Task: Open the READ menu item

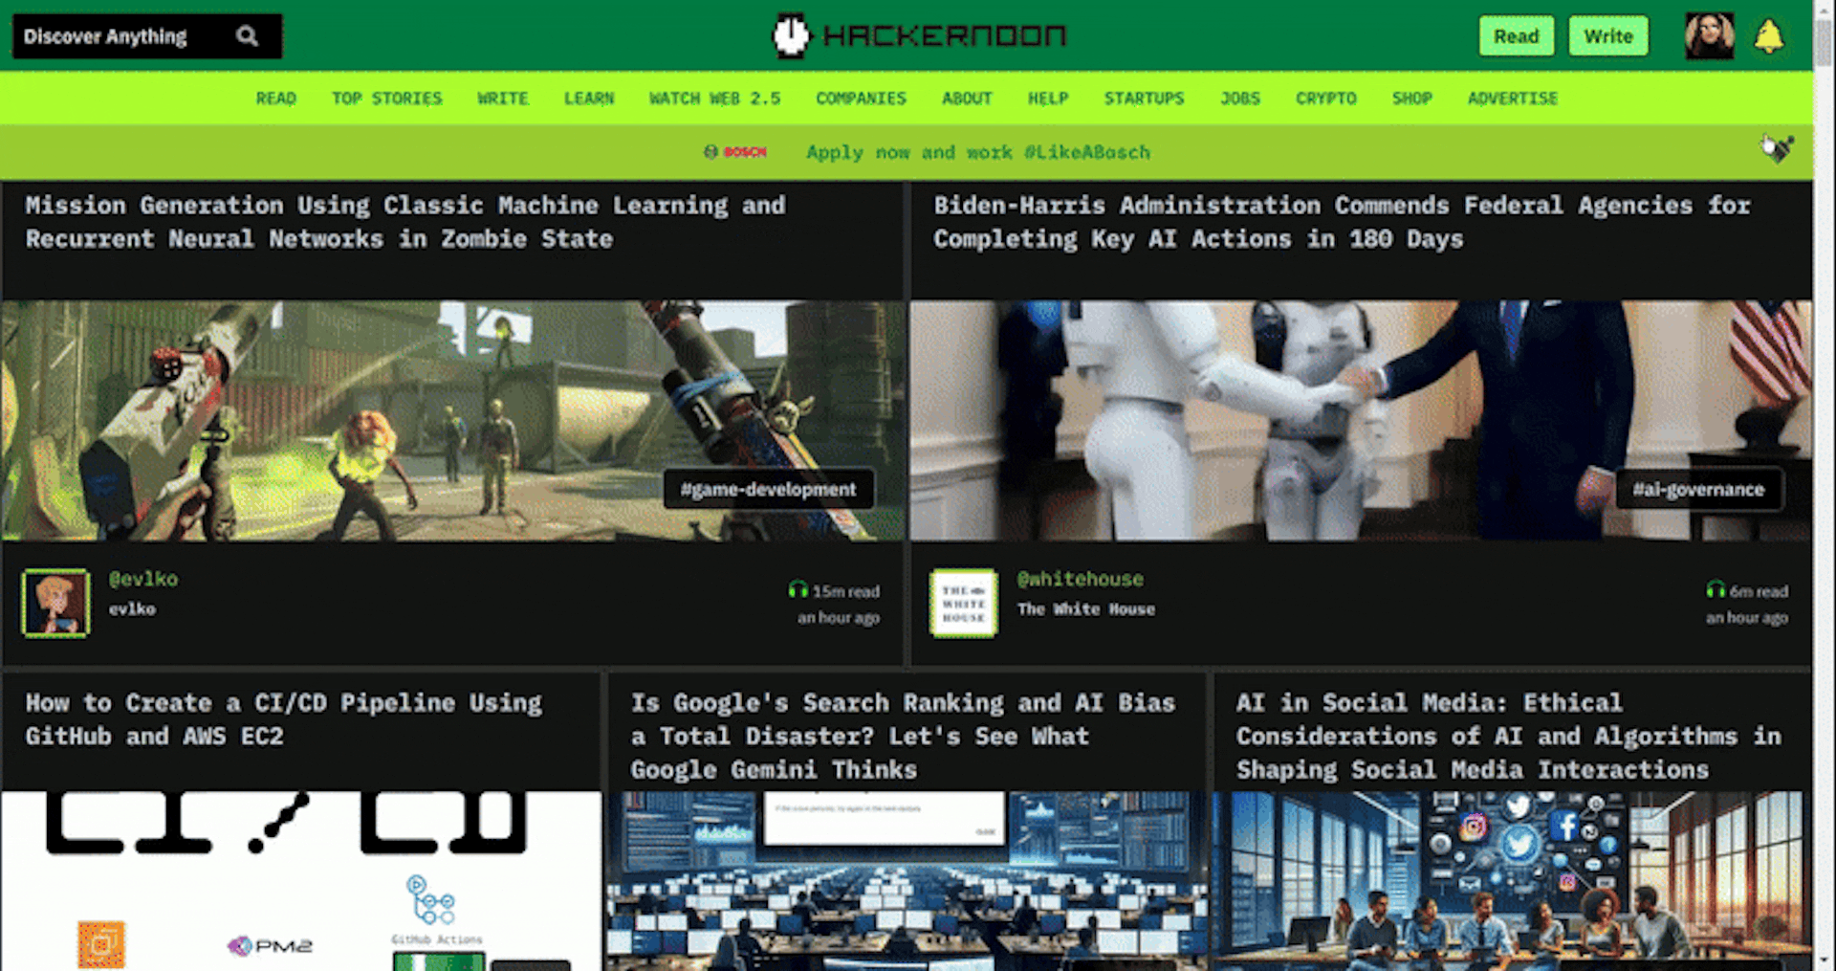Action: [275, 99]
